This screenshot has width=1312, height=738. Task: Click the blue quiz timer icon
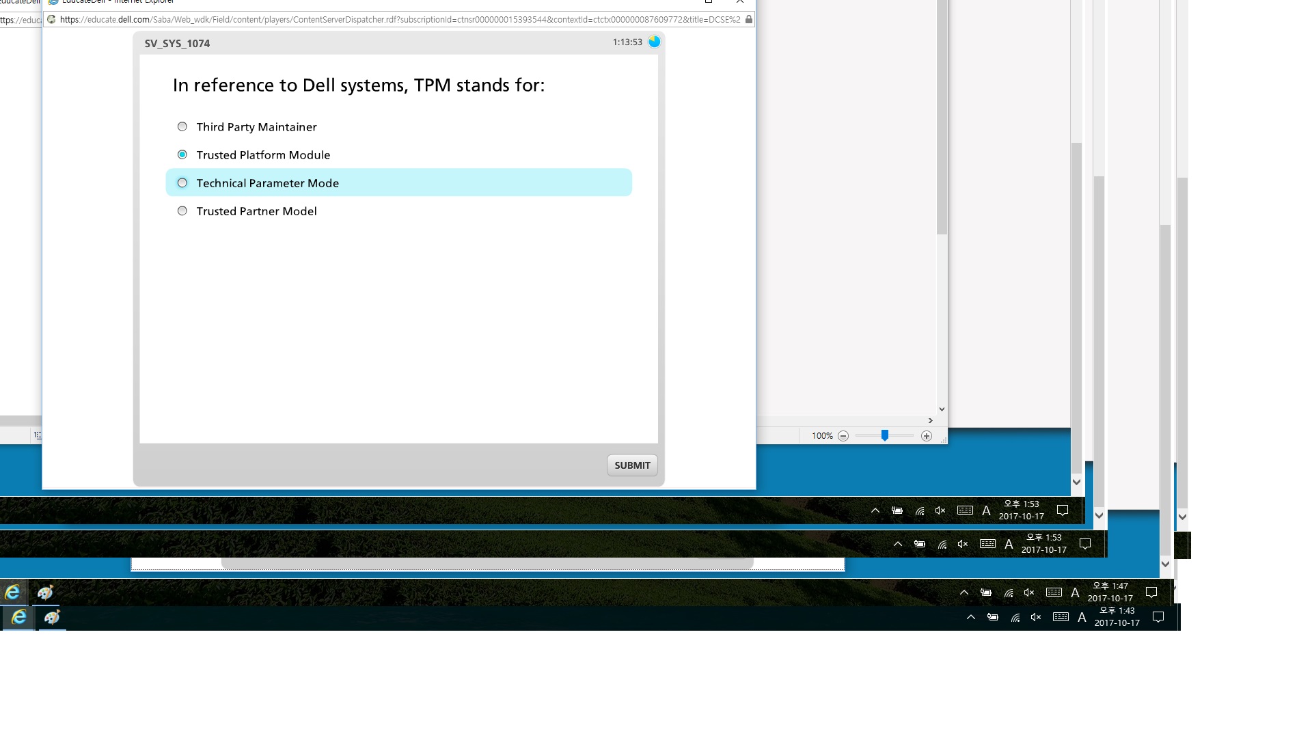pos(654,42)
